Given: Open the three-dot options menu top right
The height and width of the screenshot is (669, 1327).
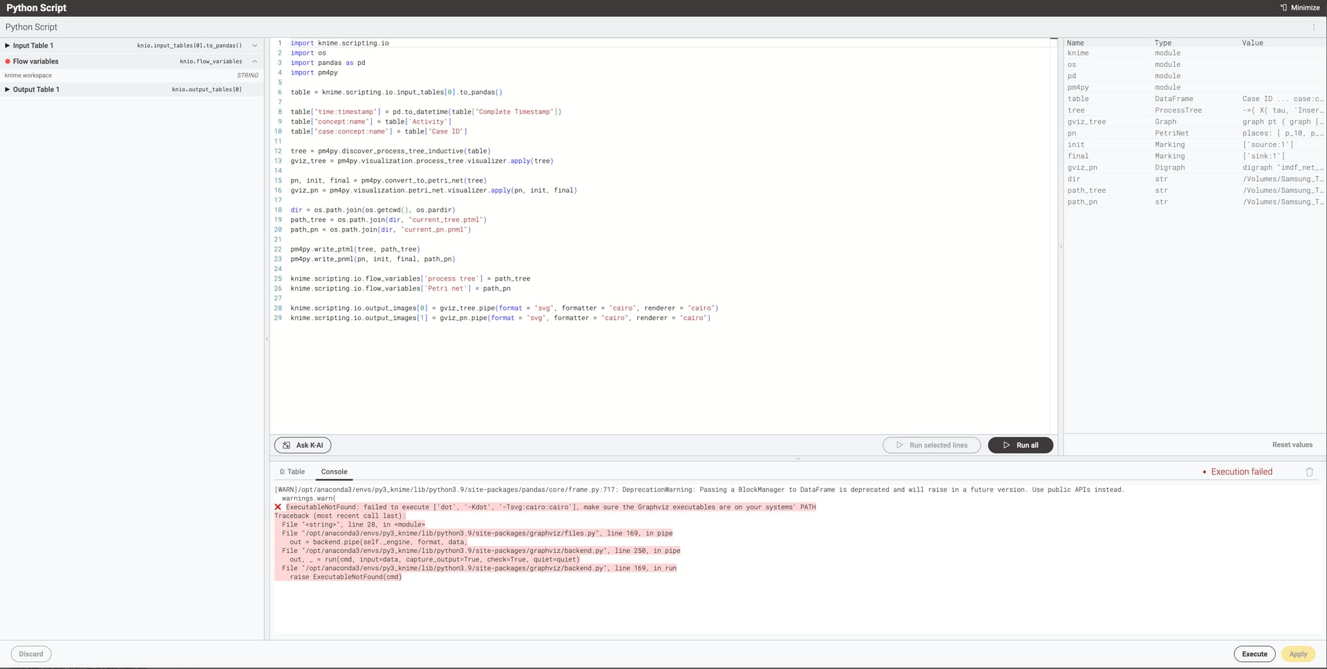Looking at the screenshot, I should click(x=1313, y=26).
